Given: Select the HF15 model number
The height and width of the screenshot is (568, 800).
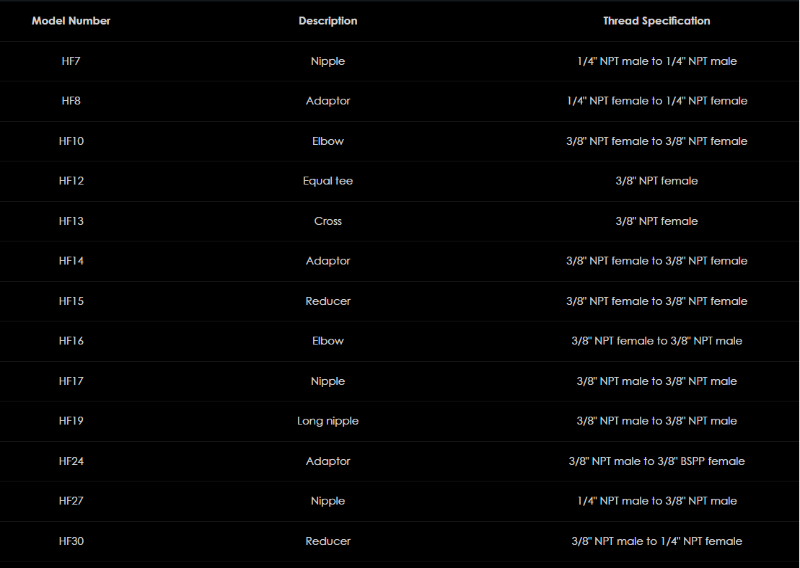Looking at the screenshot, I should click(71, 301).
